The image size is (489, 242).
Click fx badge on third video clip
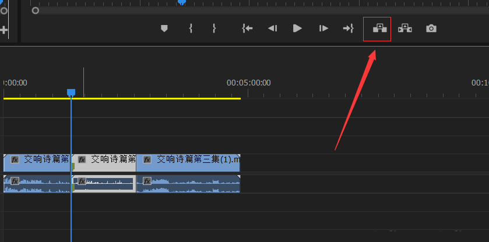tap(147, 159)
